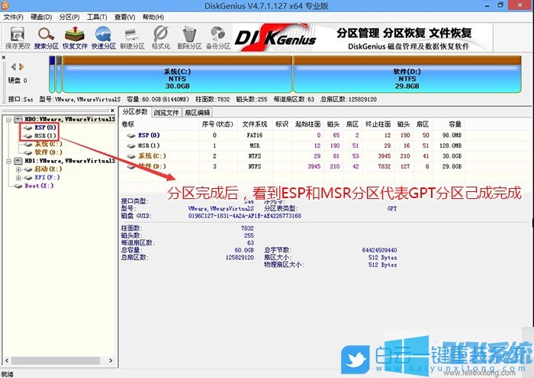Viewport: 534px width, 378px height.
Task: Expand the EFI(F:) tree node
Action: 18,178
